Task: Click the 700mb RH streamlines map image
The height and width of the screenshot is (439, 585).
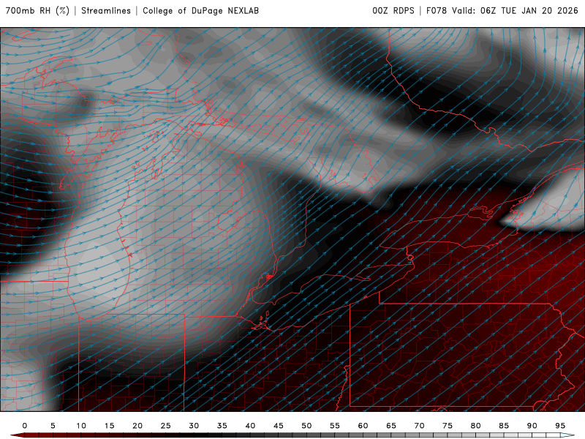Action: (x=292, y=219)
